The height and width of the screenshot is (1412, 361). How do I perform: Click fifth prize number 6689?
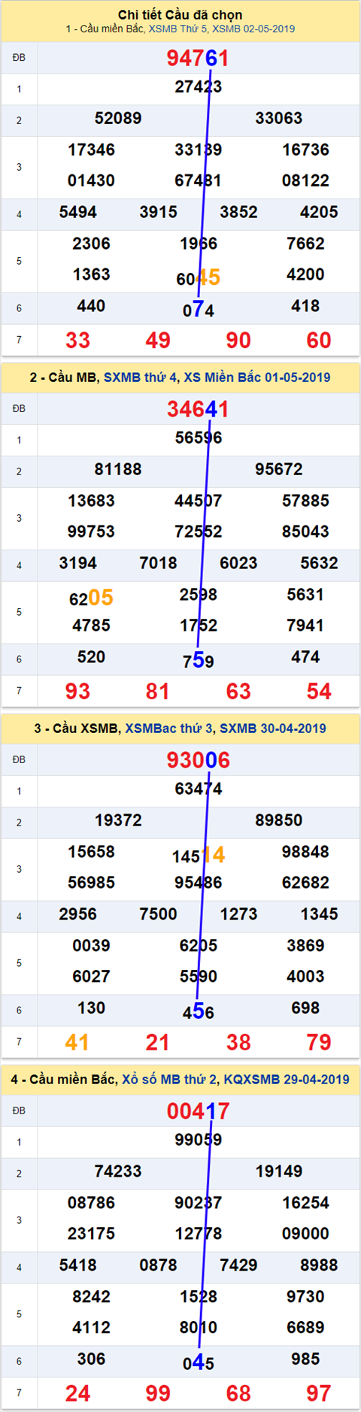pos(306,1328)
